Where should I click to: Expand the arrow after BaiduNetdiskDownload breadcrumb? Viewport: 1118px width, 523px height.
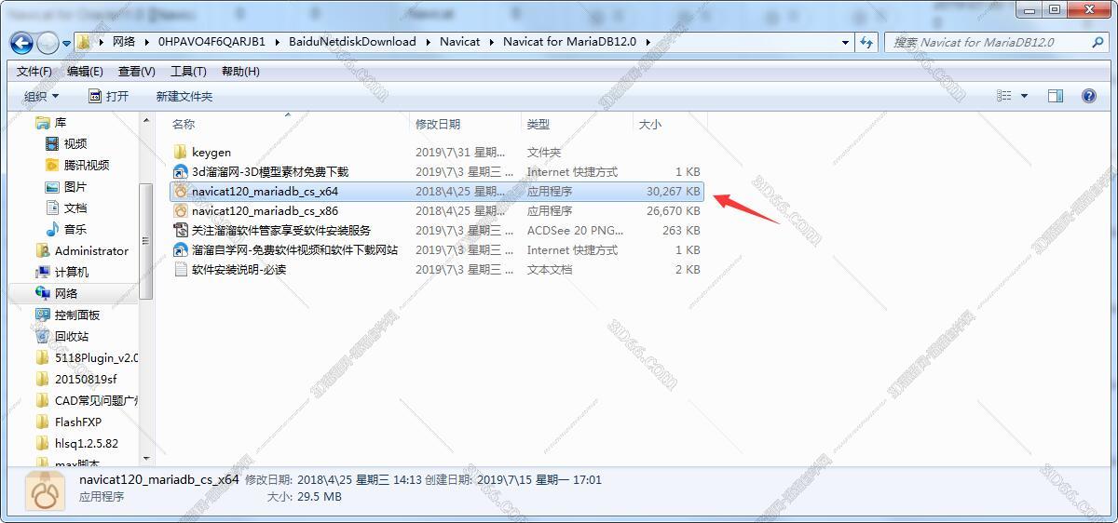click(429, 42)
